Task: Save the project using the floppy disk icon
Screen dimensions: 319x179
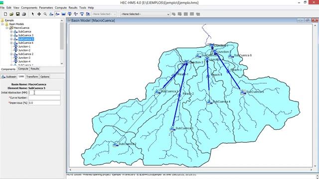Action: pos(18,14)
